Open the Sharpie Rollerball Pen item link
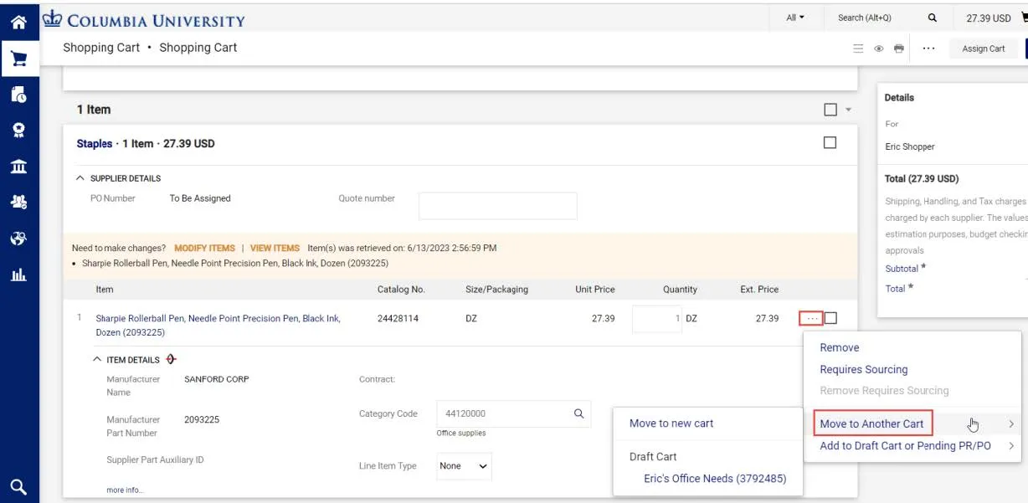This screenshot has width=1028, height=503. click(218, 326)
